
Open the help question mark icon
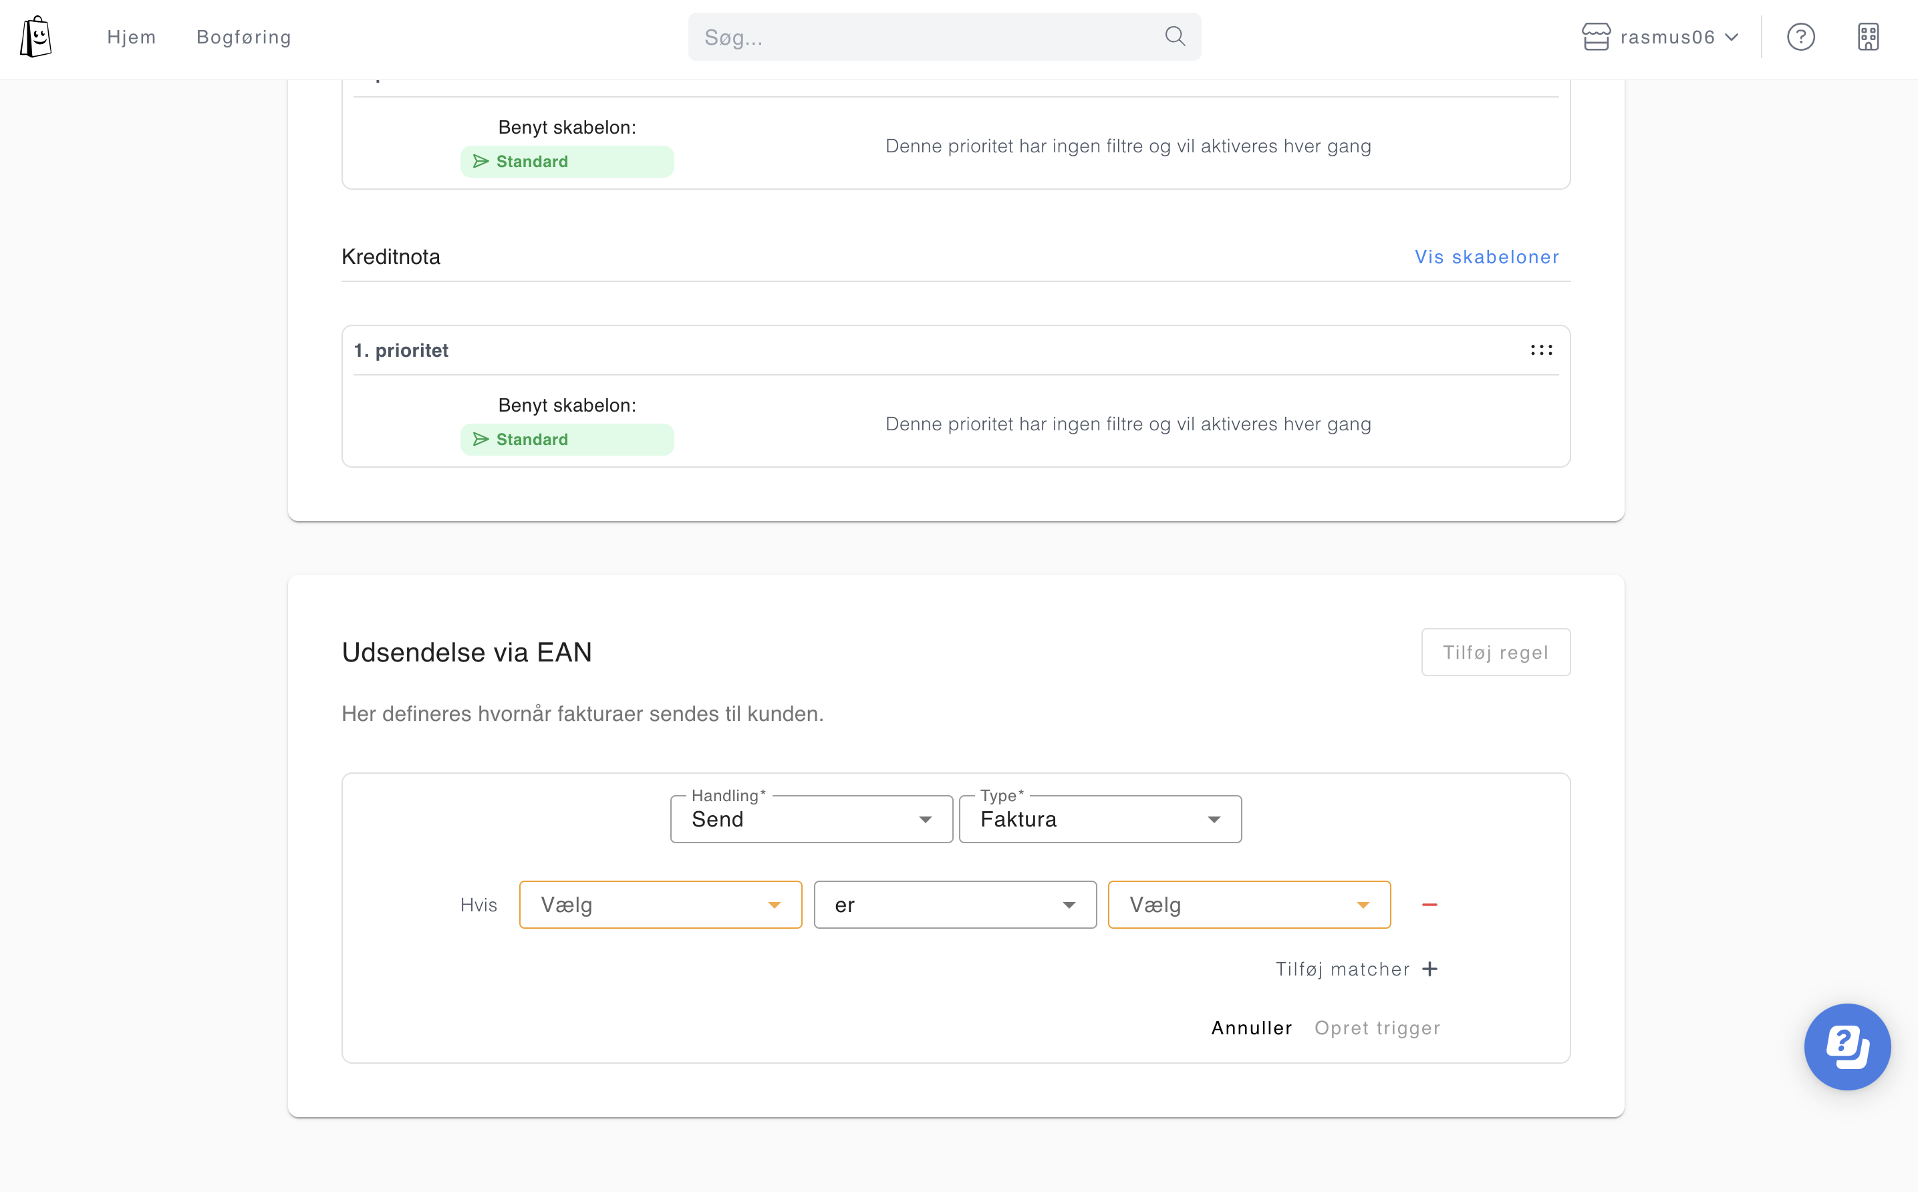pyautogui.click(x=1800, y=37)
